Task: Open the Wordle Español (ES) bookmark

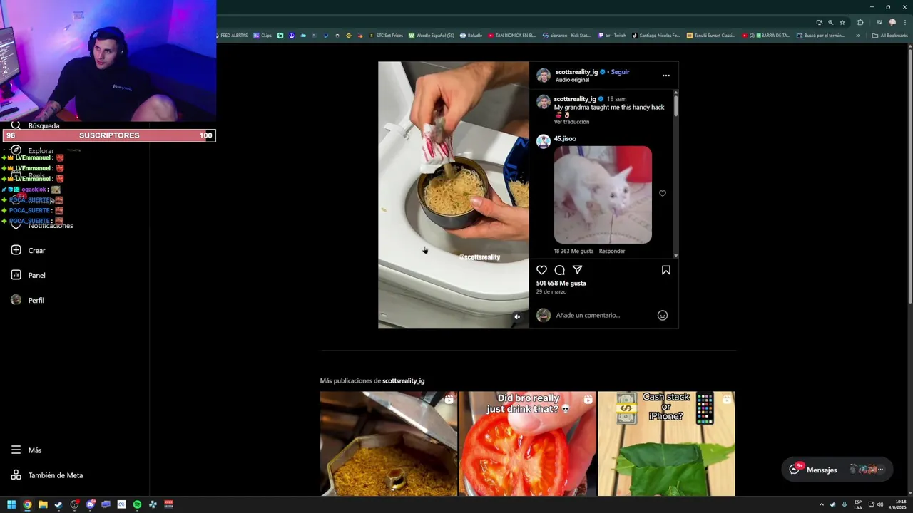Action: [x=432, y=35]
